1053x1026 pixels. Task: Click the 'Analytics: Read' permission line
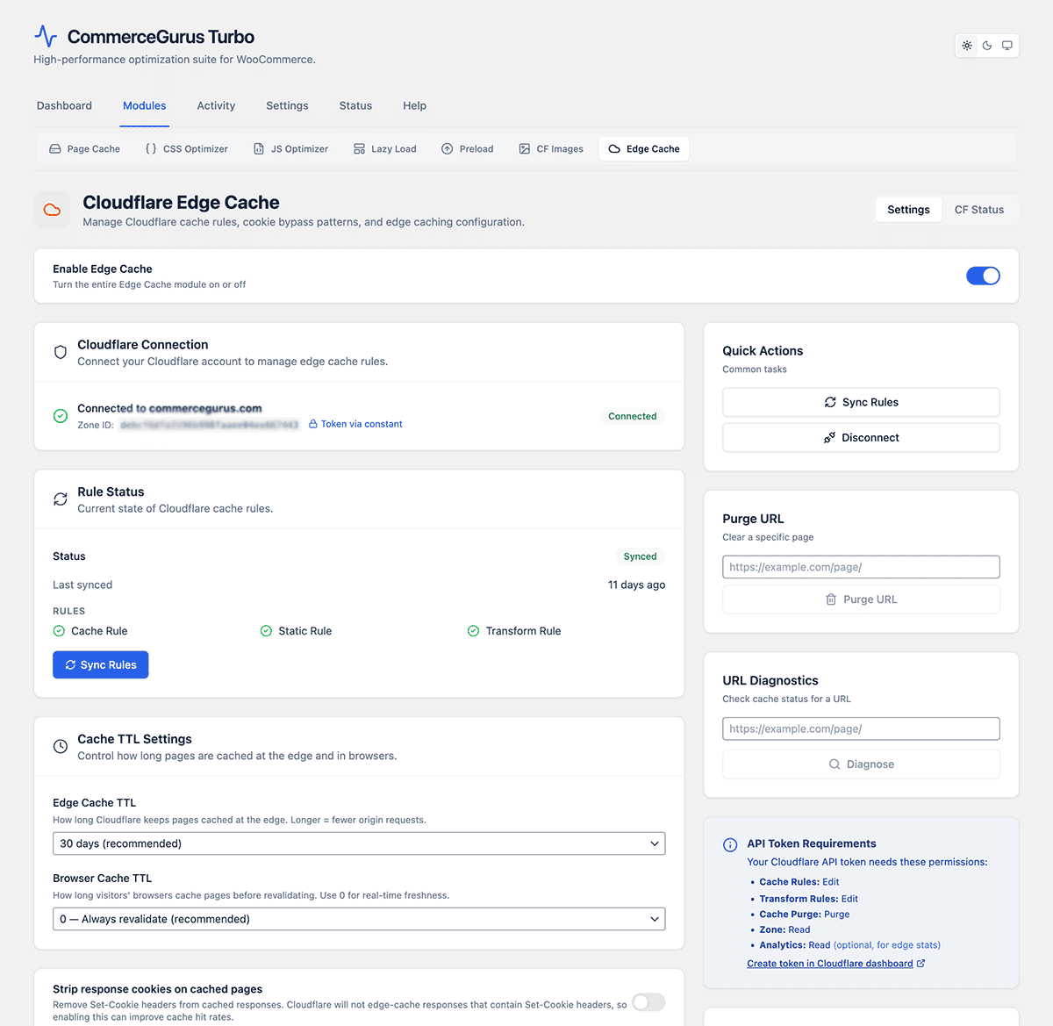849,945
